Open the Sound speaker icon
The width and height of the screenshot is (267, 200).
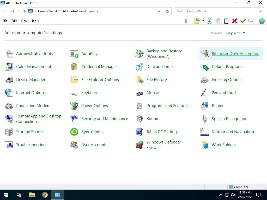pyautogui.click(x=139, y=119)
